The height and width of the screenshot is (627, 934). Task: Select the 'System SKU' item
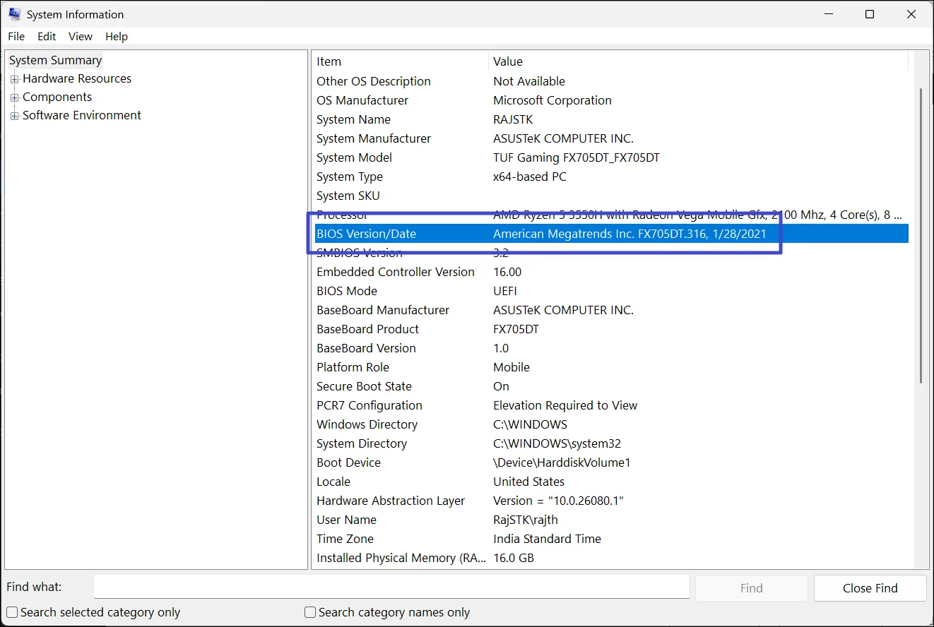[348, 196]
